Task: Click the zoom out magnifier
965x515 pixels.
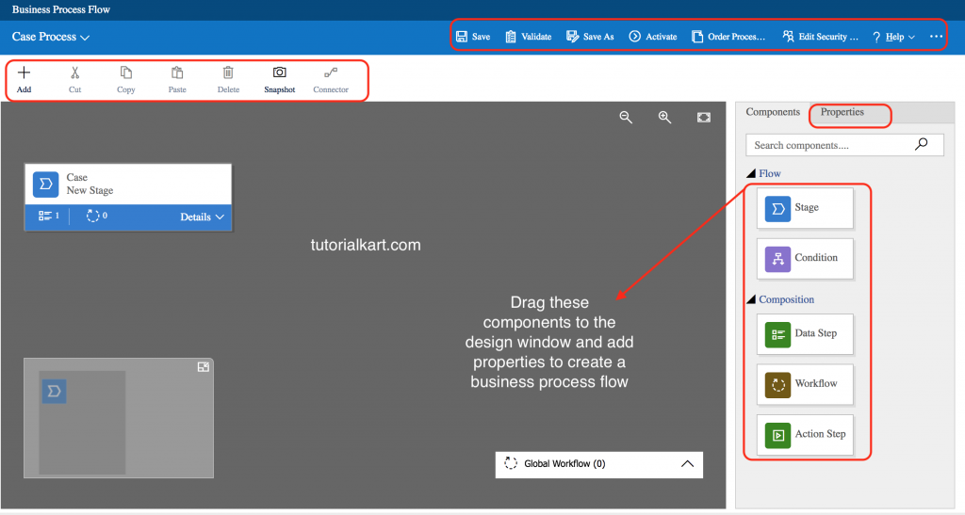Action: point(625,117)
